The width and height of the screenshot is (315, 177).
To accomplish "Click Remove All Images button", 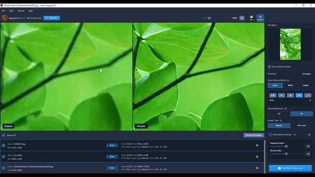I will 253,135.
